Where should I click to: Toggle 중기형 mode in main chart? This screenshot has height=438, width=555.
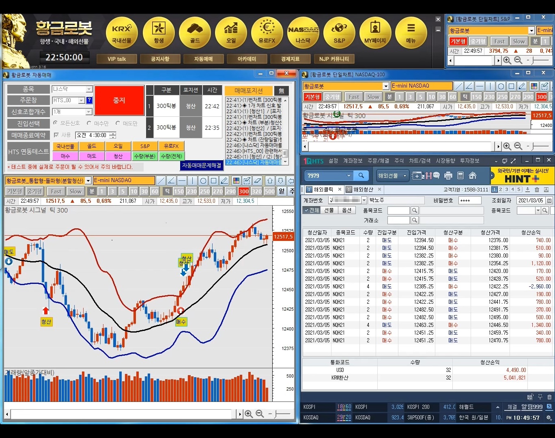click(x=34, y=191)
